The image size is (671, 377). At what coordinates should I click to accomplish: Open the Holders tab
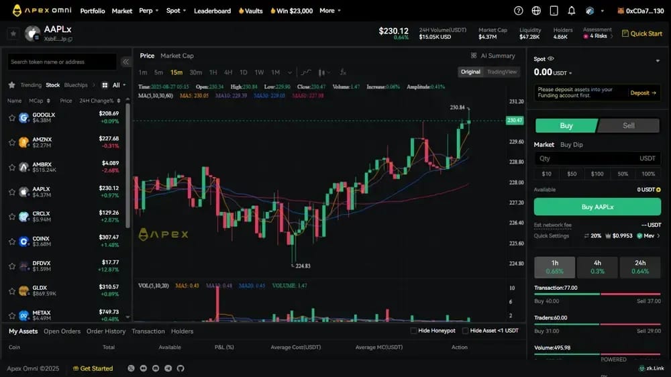182,331
